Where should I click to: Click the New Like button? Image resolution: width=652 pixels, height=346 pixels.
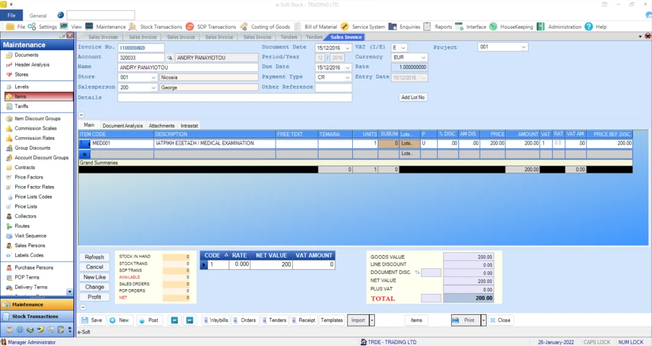pyautogui.click(x=95, y=278)
